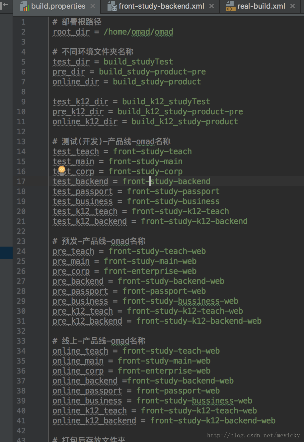The image size is (304, 442).
Task: Click the online_k12_backend property key
Action: click(94, 421)
